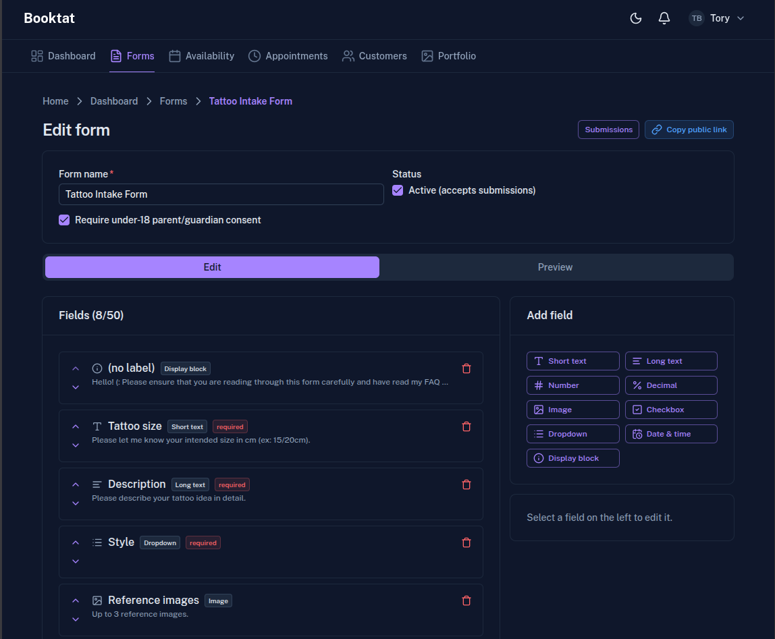Move Tattoo size field down
The image size is (775, 639).
coord(76,445)
